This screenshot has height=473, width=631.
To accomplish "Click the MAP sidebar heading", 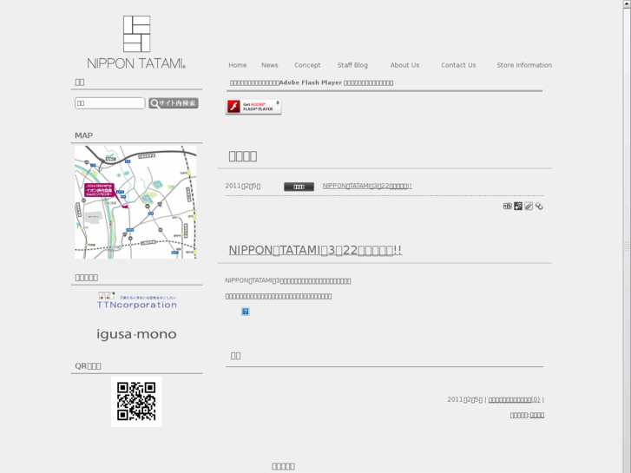I will 83,135.
